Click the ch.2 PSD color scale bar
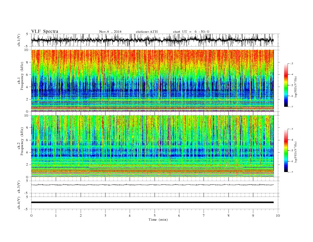The height and width of the screenshot is (242, 313). coord(286,150)
